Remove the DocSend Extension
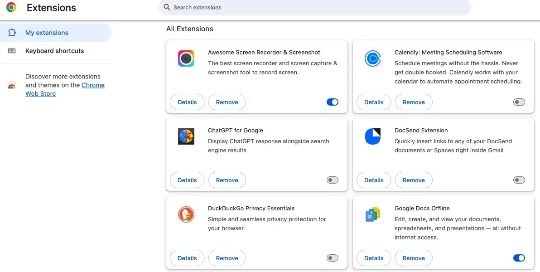The width and height of the screenshot is (540, 272). pos(414,180)
